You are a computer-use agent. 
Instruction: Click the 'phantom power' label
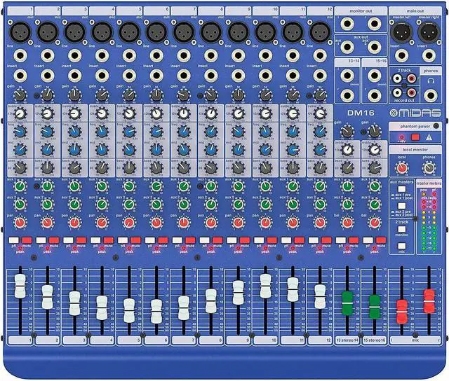click(415, 126)
